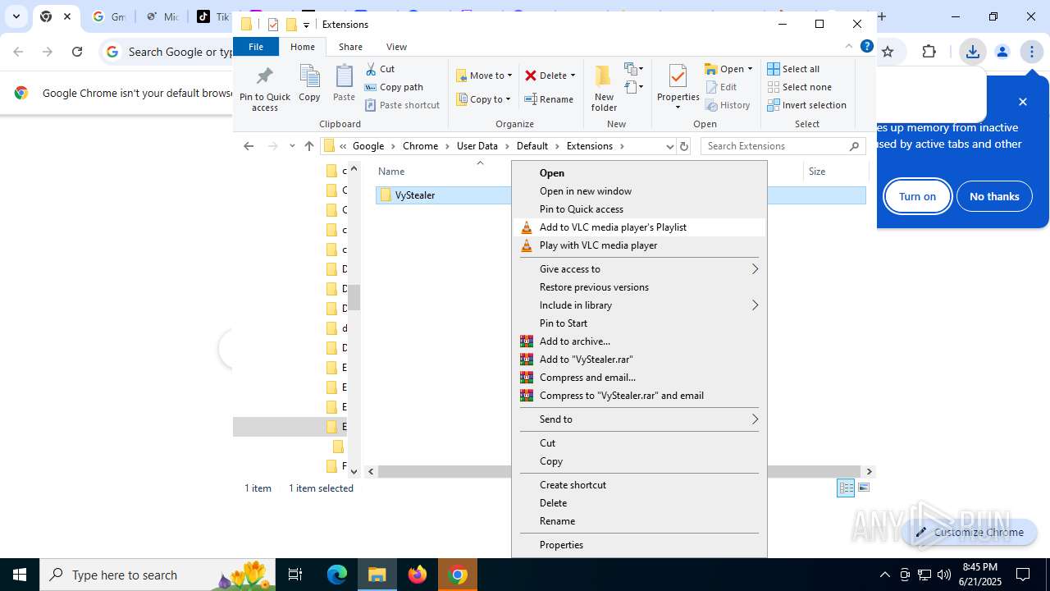Refresh the Extensions folder view
Image resolution: width=1050 pixels, height=591 pixels.
click(684, 146)
